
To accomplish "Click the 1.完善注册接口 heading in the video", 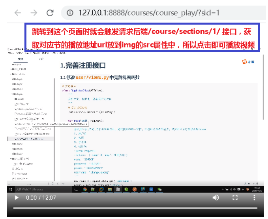I will click(83, 65).
